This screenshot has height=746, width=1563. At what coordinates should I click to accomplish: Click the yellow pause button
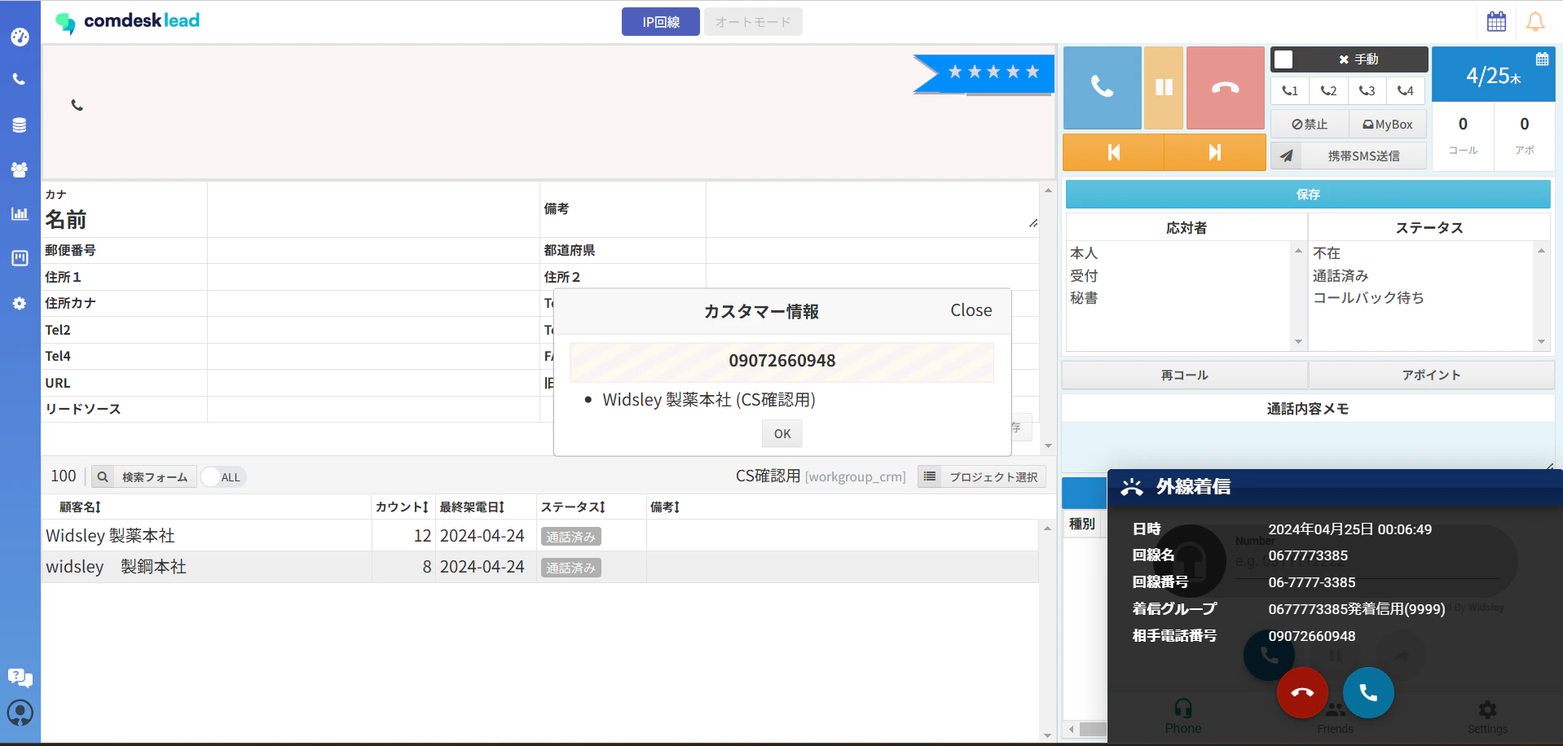pos(1164,87)
